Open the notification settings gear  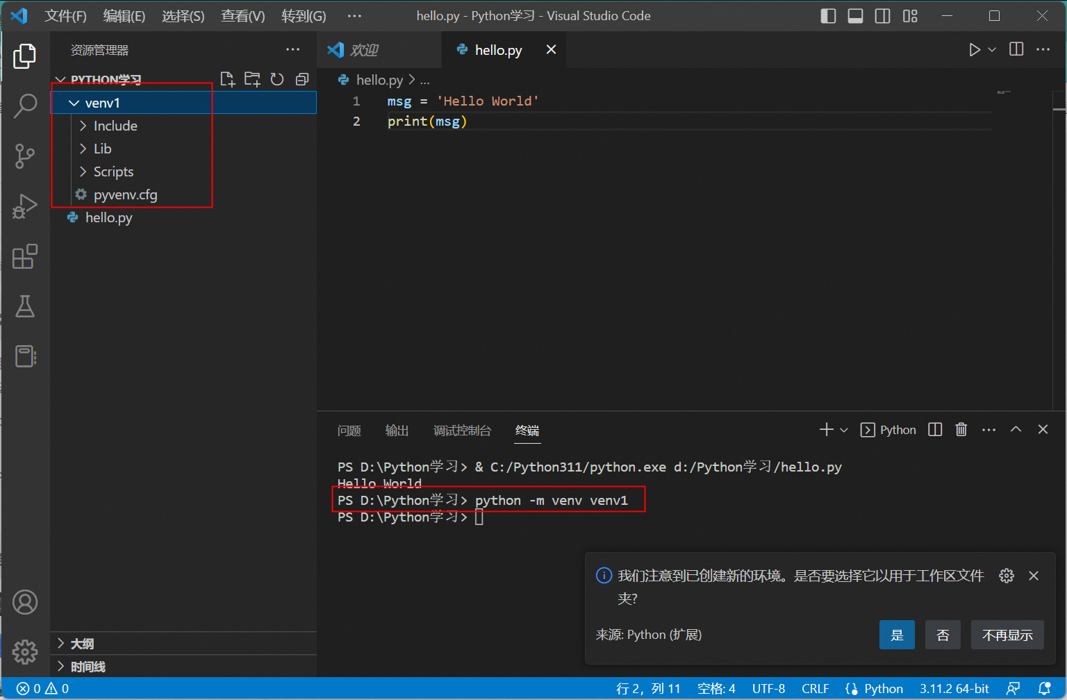(x=1007, y=576)
